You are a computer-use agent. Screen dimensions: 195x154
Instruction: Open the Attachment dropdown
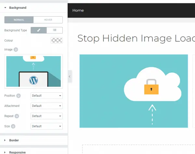coord(46,106)
